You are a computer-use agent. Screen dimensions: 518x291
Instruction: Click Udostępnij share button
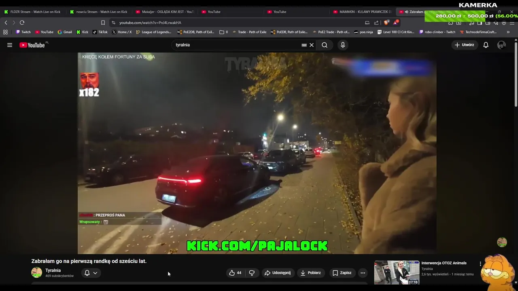tap(278, 273)
